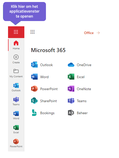The image size is (119, 158).
Task: Open Beheer admin app
Action: click(78, 113)
